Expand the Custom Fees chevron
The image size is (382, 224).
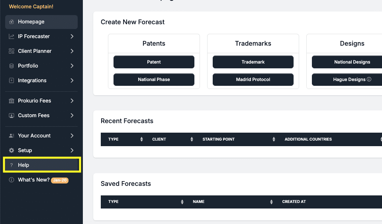coord(72,116)
